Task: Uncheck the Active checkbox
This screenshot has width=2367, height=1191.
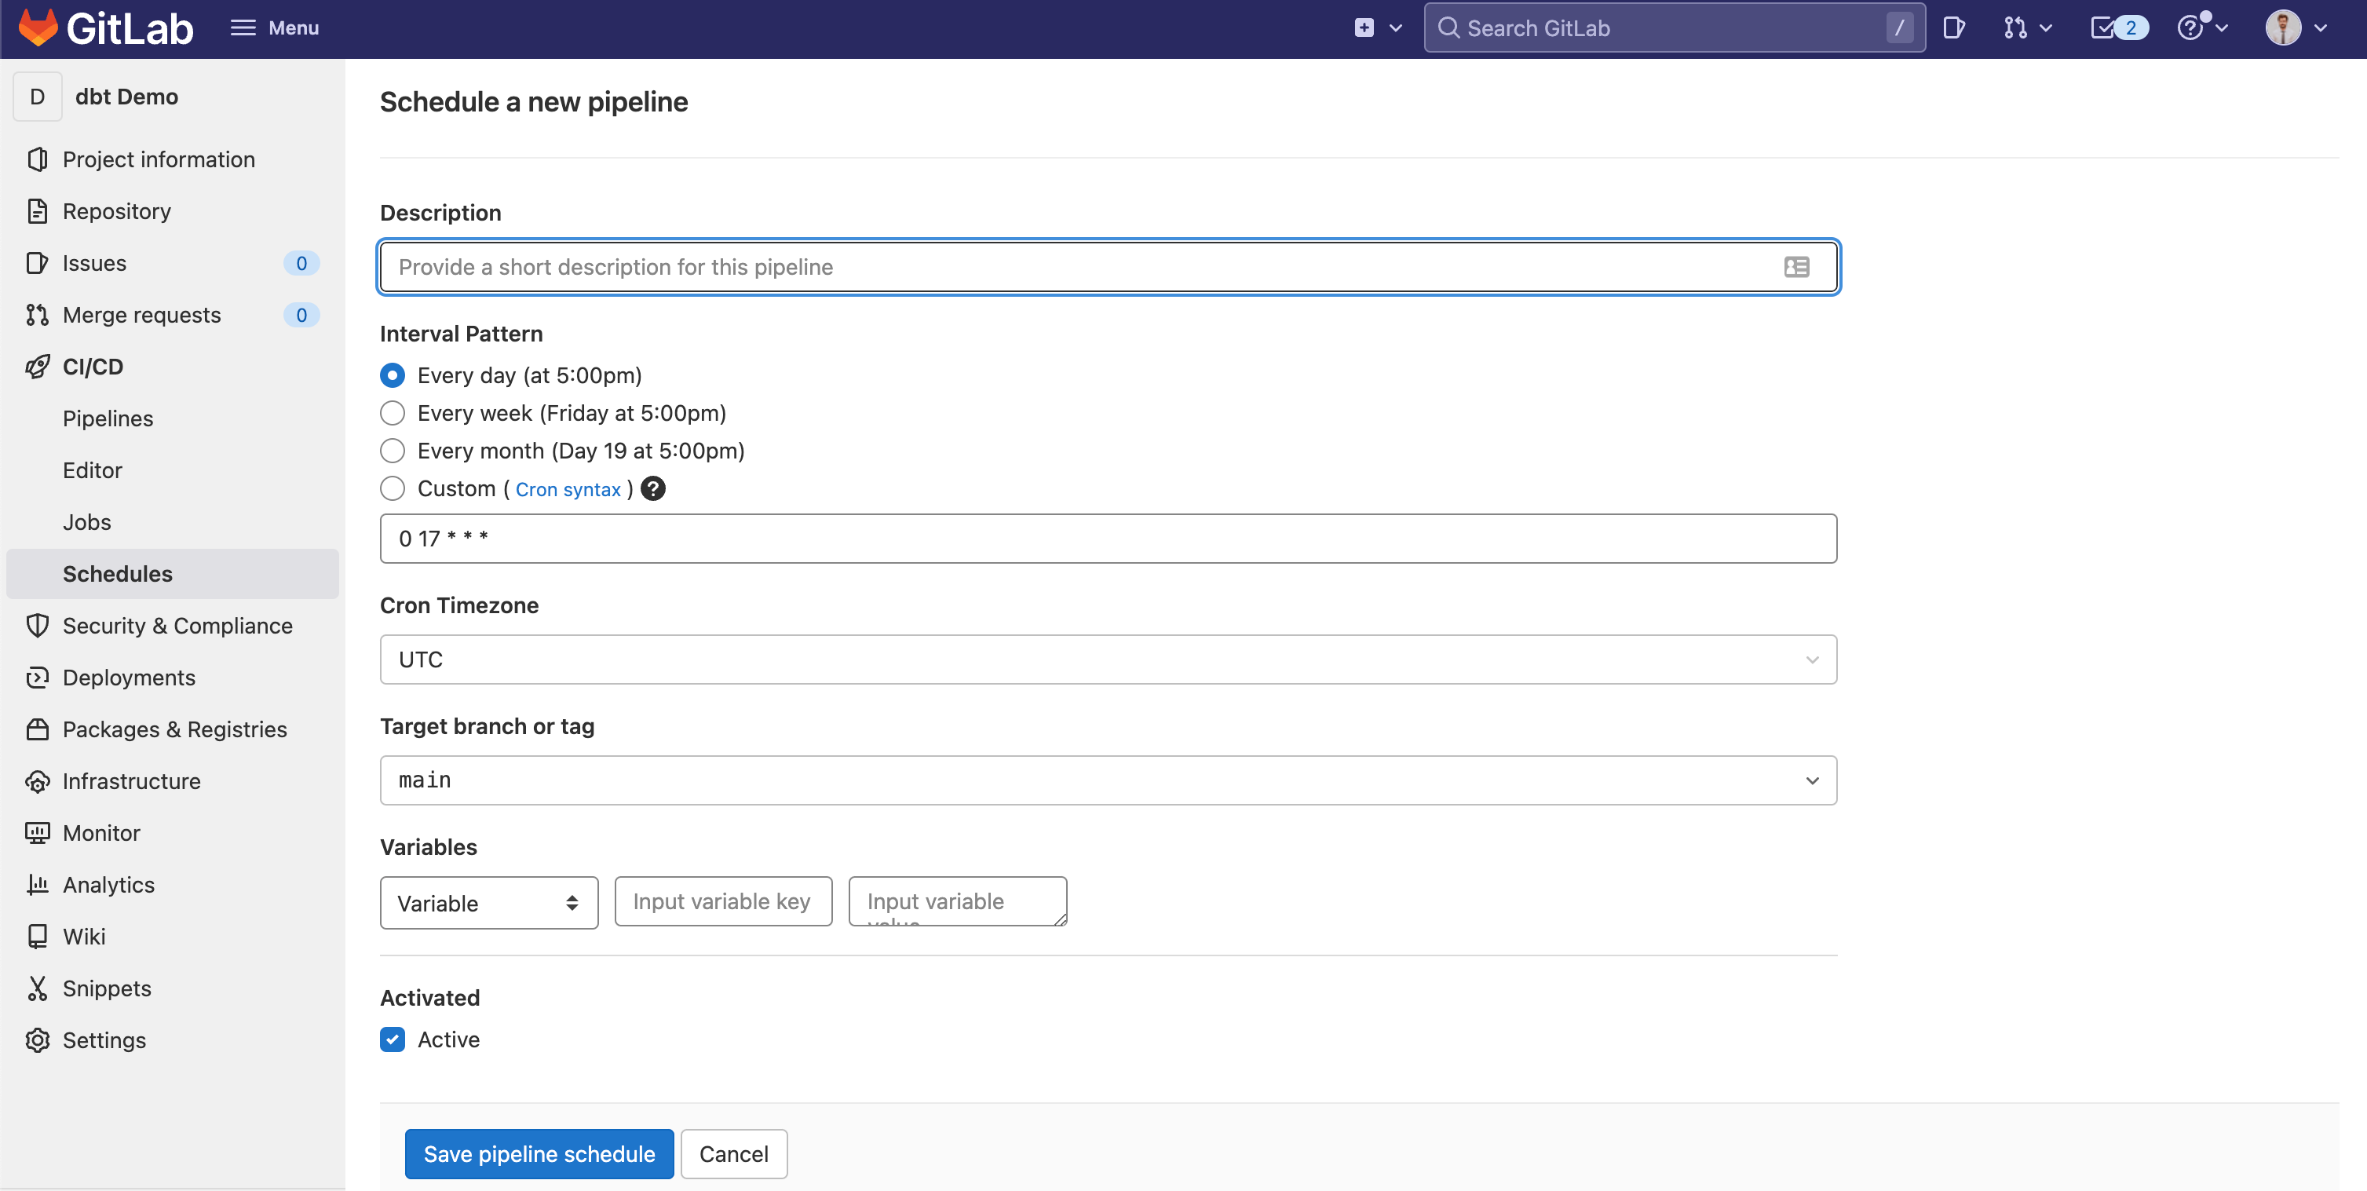Action: [x=393, y=1039]
